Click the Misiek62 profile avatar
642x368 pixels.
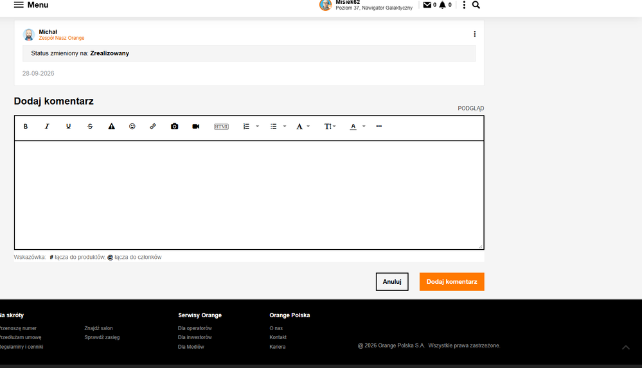[x=326, y=5]
